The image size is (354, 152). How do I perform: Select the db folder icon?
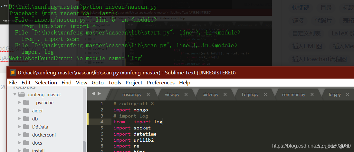[x=26, y=119]
